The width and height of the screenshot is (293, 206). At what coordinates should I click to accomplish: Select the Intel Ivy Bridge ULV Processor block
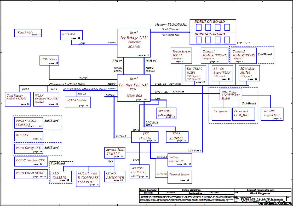pyautogui.click(x=134, y=43)
